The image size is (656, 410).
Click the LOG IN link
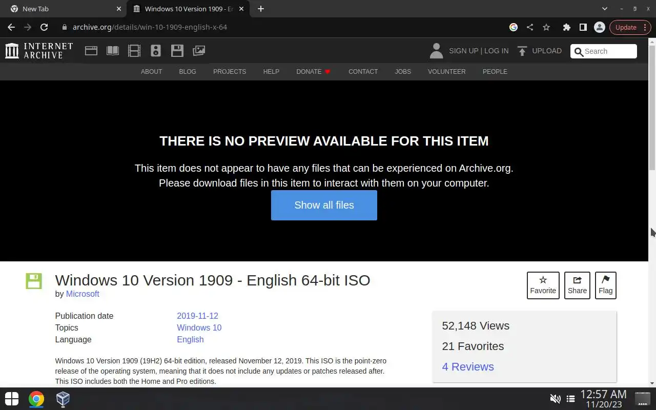(x=496, y=51)
